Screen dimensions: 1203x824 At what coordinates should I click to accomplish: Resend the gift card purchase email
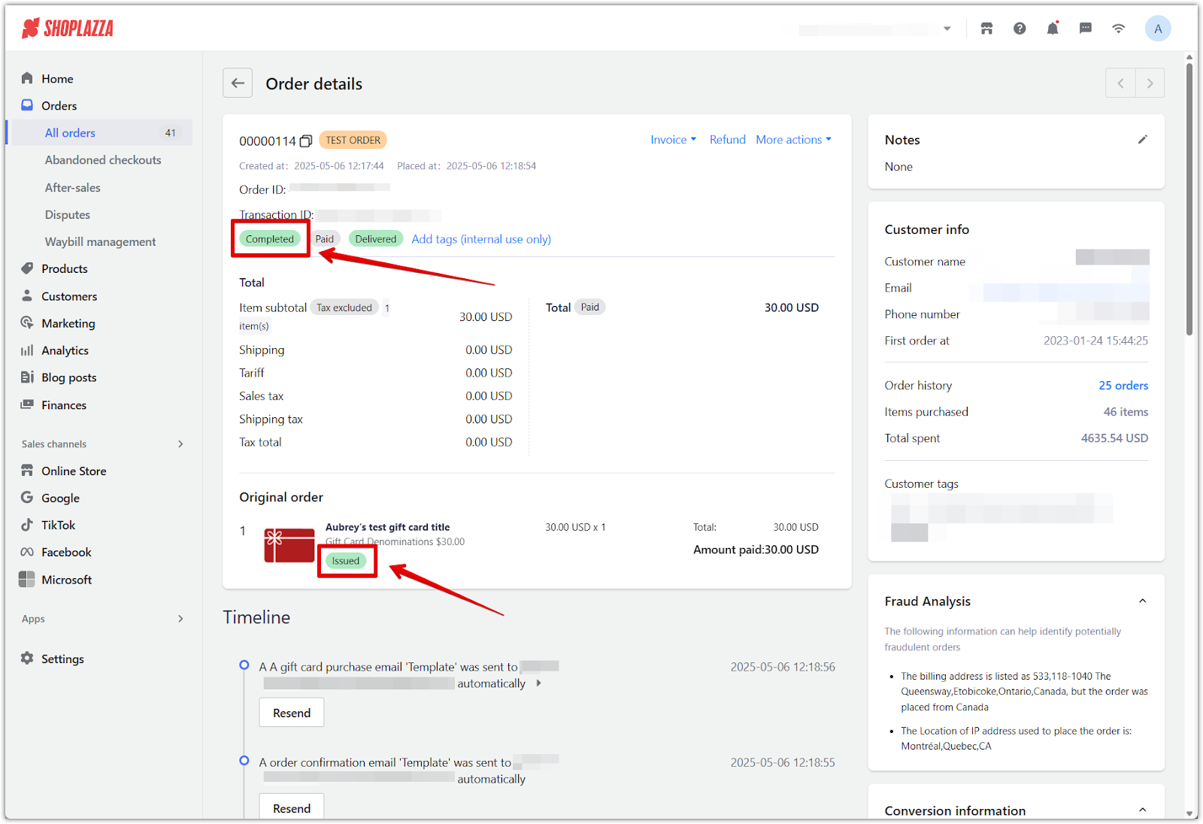pos(292,713)
